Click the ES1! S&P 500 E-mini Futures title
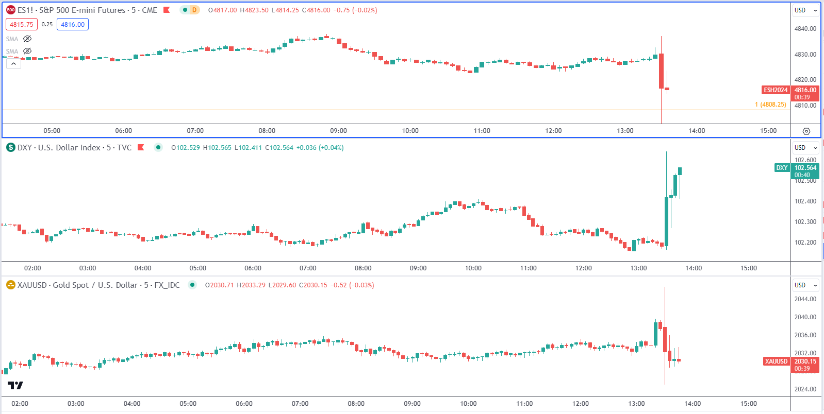 [87, 10]
